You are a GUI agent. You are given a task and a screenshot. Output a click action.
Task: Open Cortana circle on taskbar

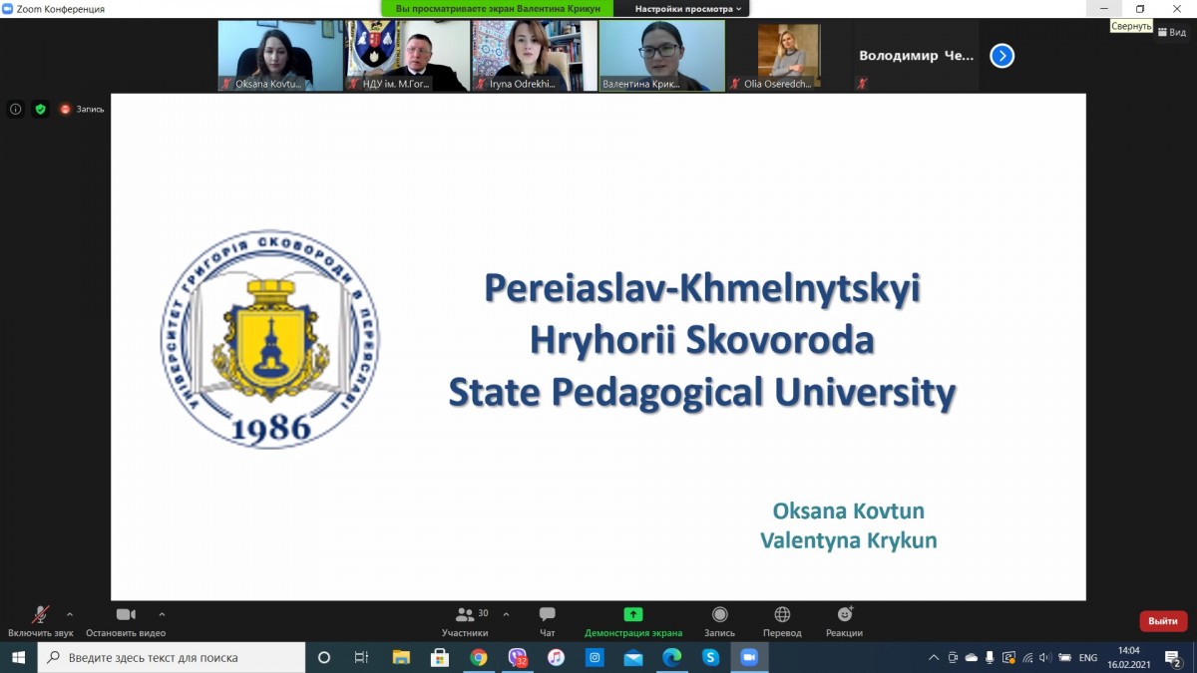coord(324,657)
